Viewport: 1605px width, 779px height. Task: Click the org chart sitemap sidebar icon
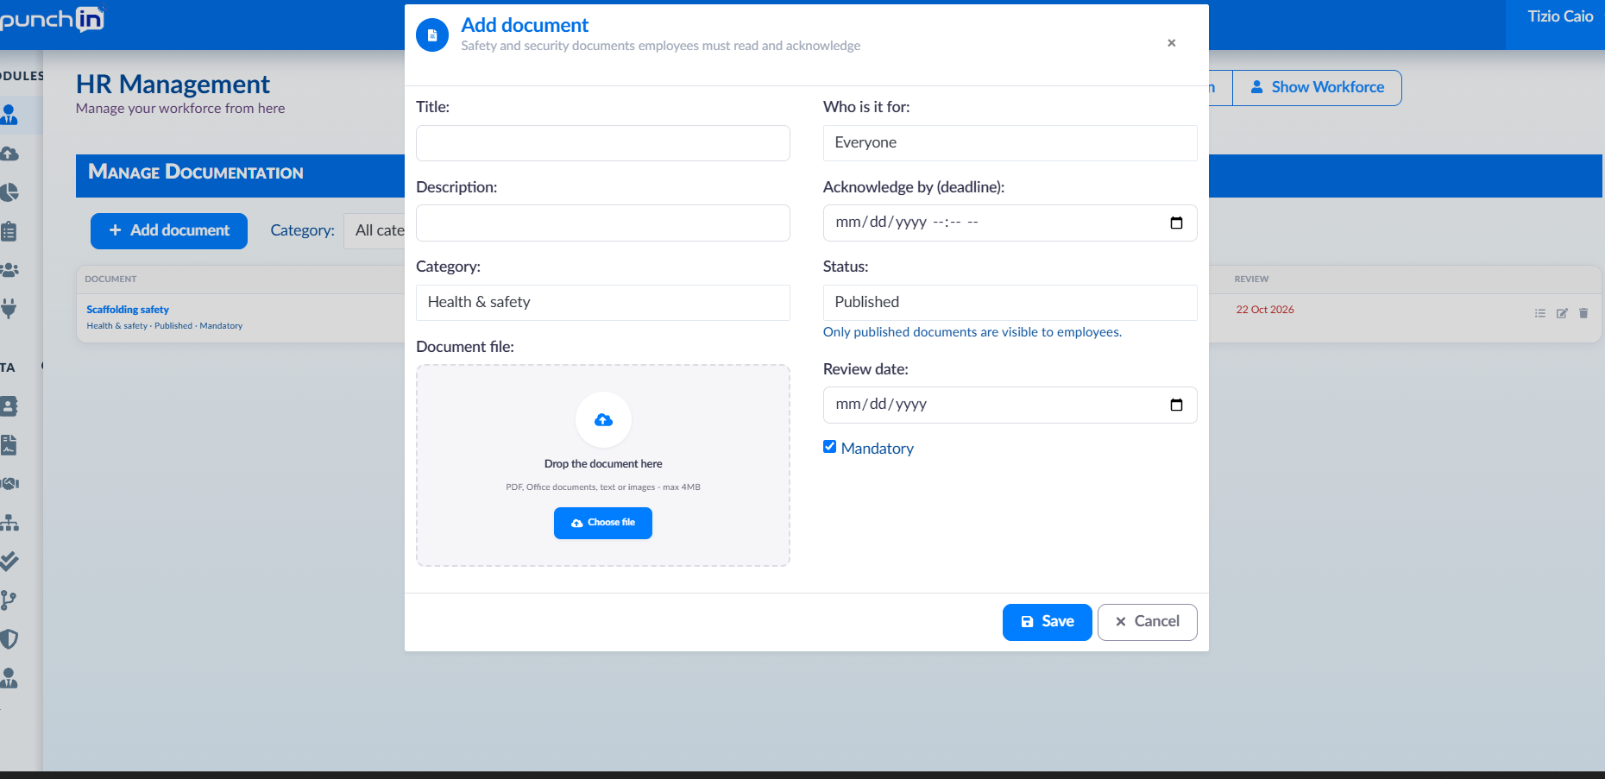(9, 523)
